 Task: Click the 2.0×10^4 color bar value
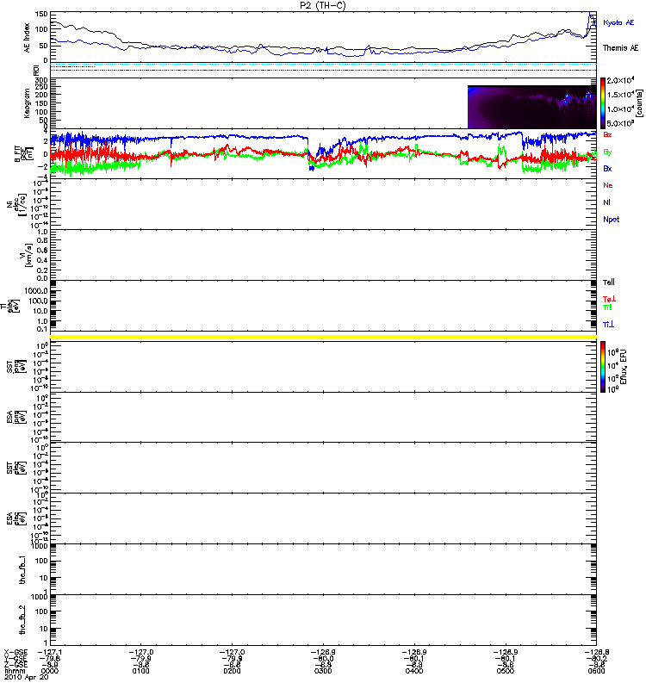[x=620, y=80]
